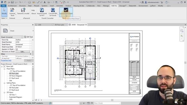The height and width of the screenshot is (105, 187).
Task: Click the About button in ribbon
Action: tap(34, 13)
